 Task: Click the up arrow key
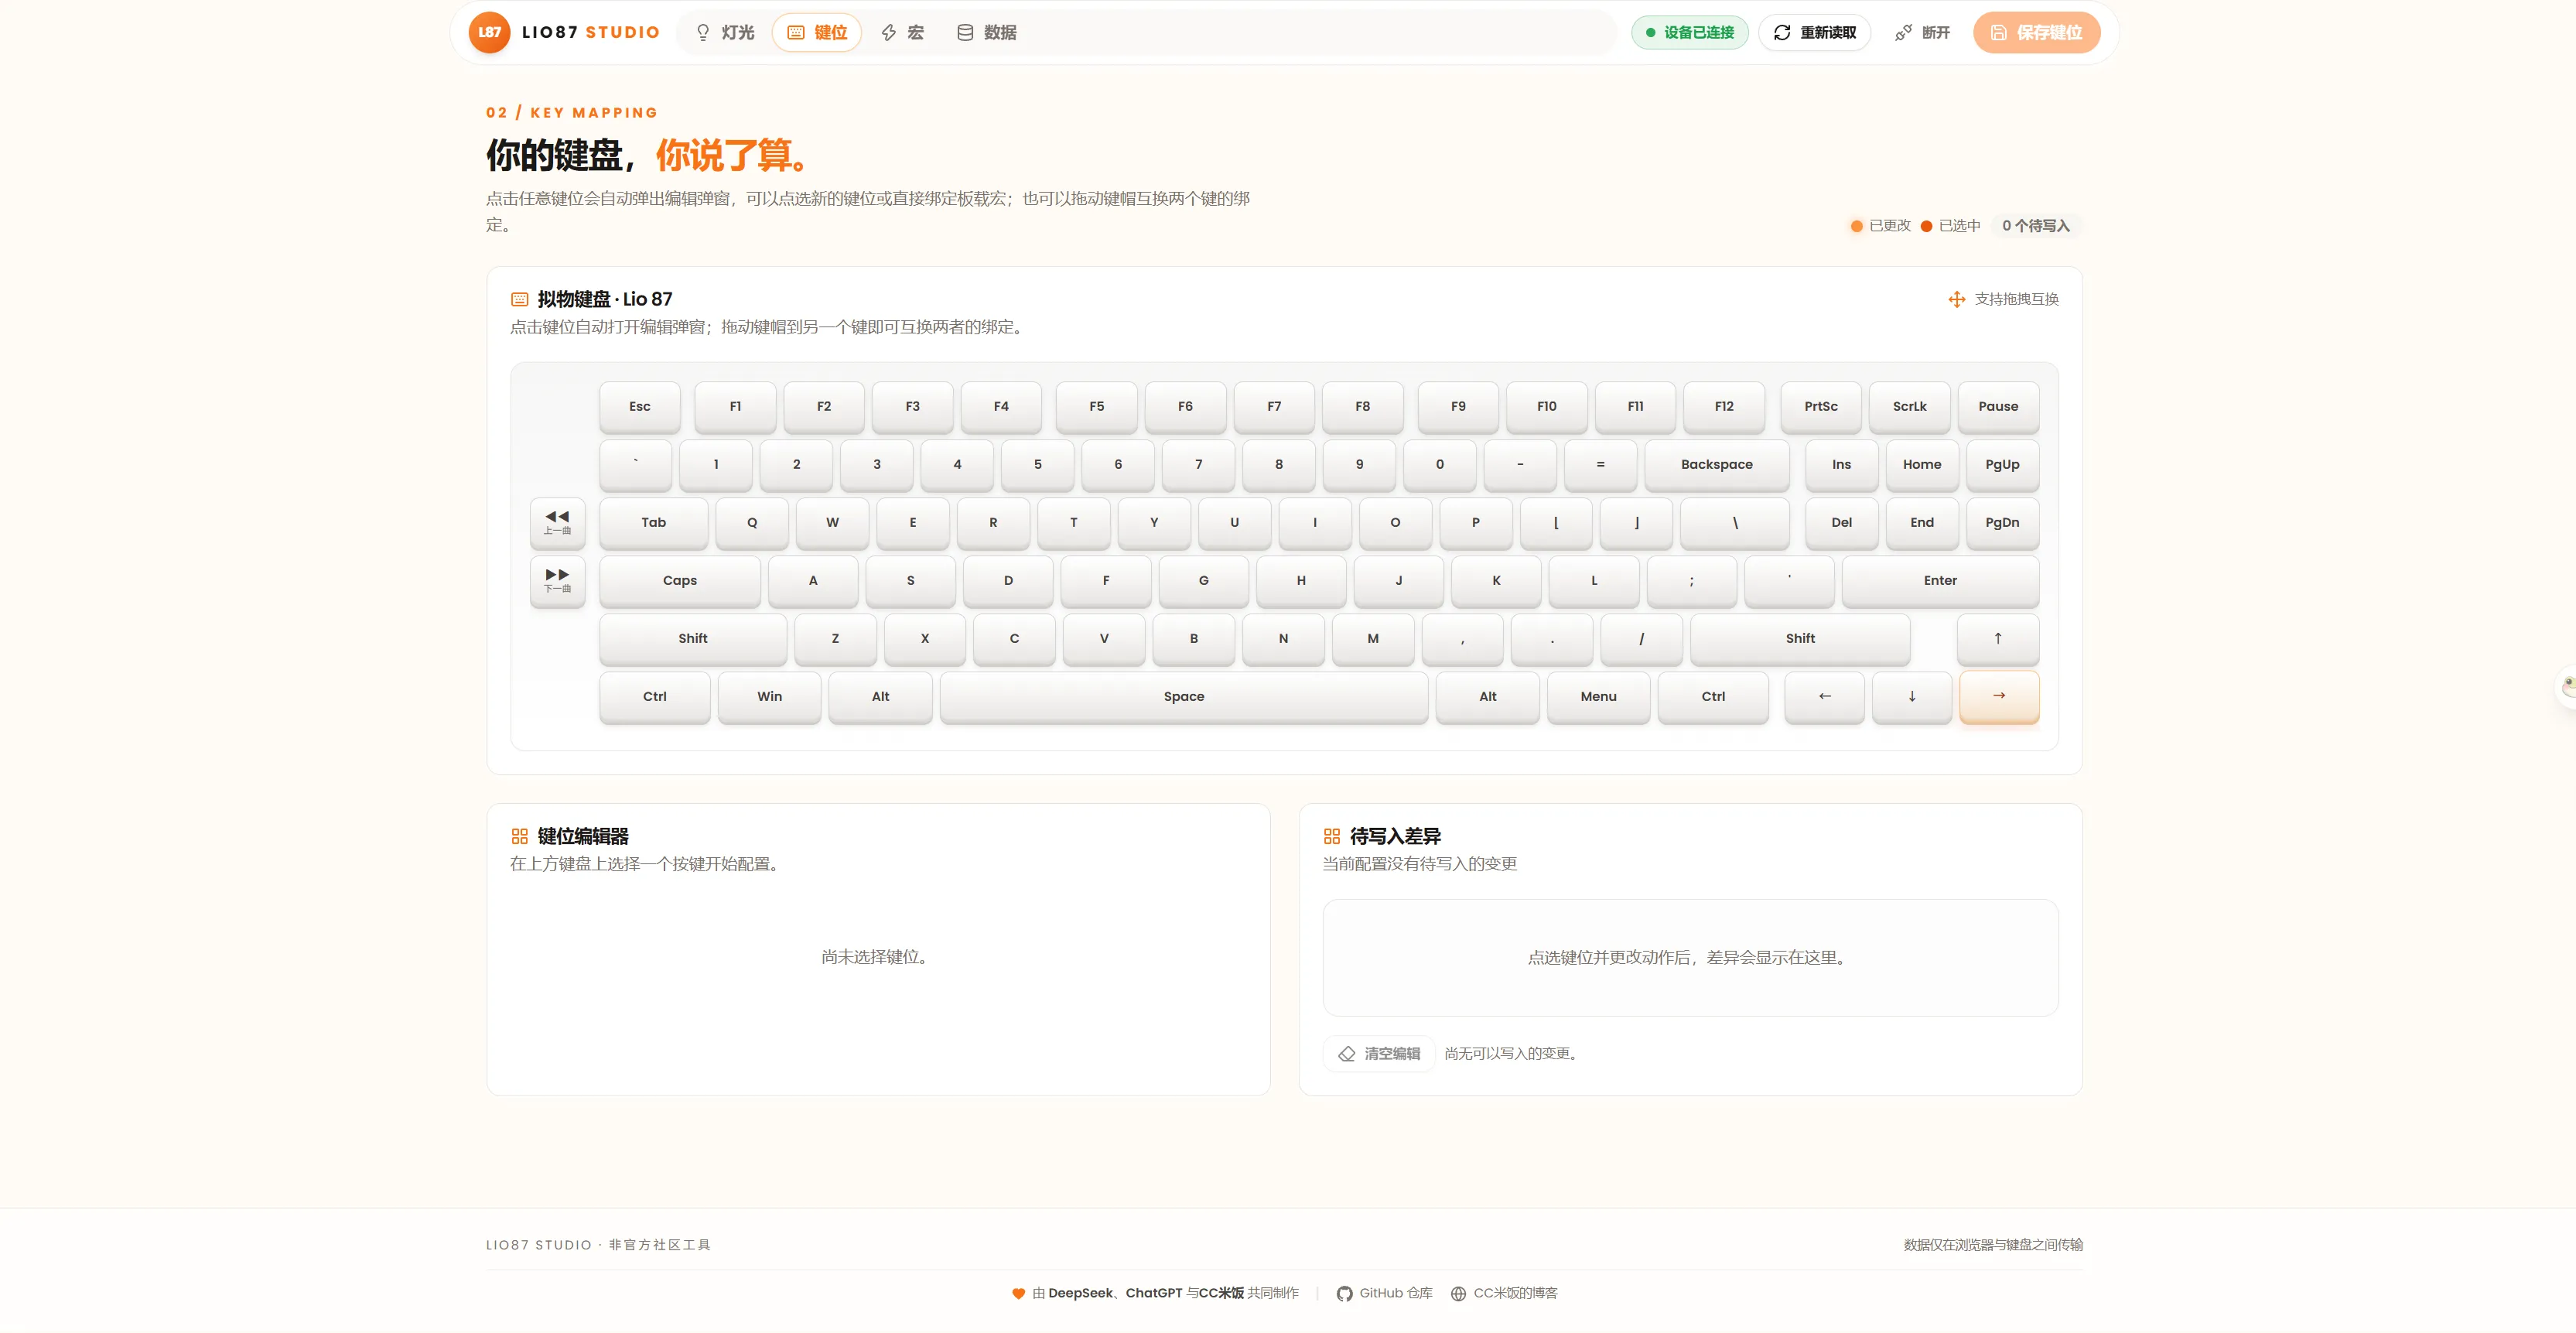1998,638
